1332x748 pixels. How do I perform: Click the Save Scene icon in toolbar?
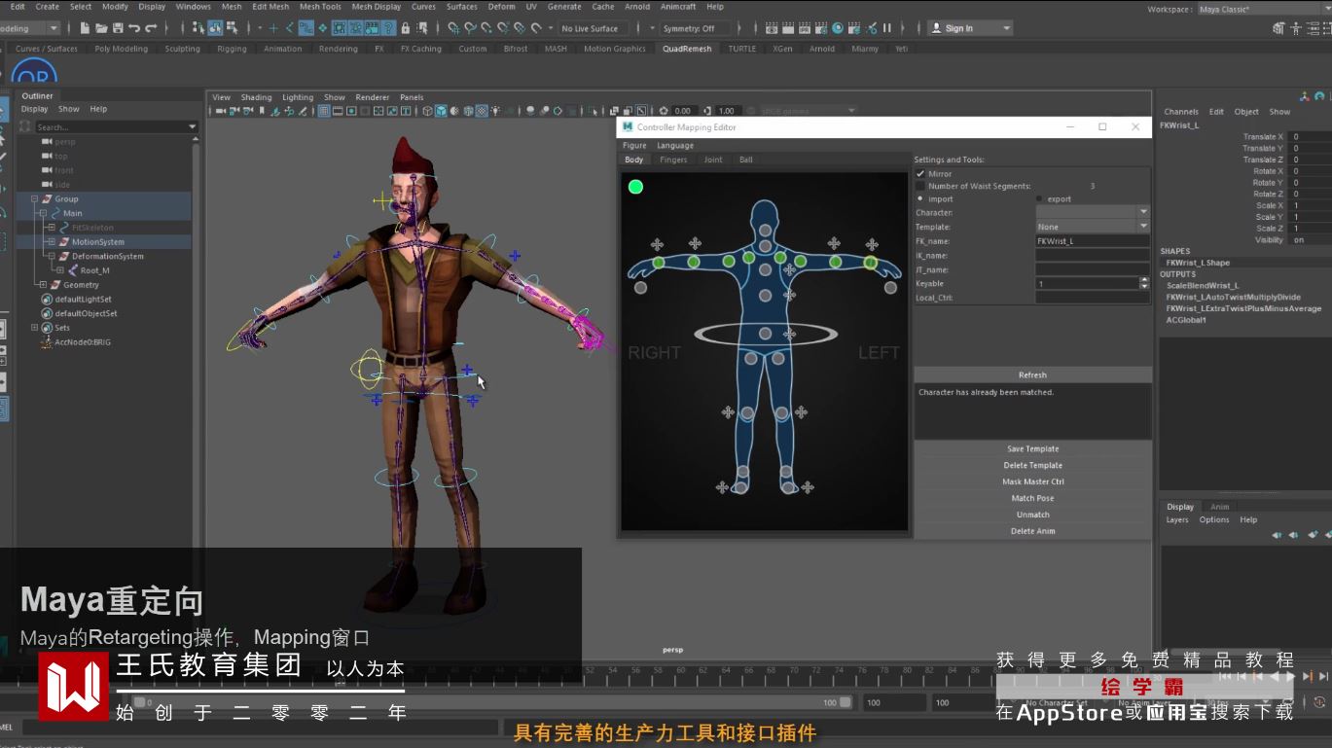pos(118,28)
